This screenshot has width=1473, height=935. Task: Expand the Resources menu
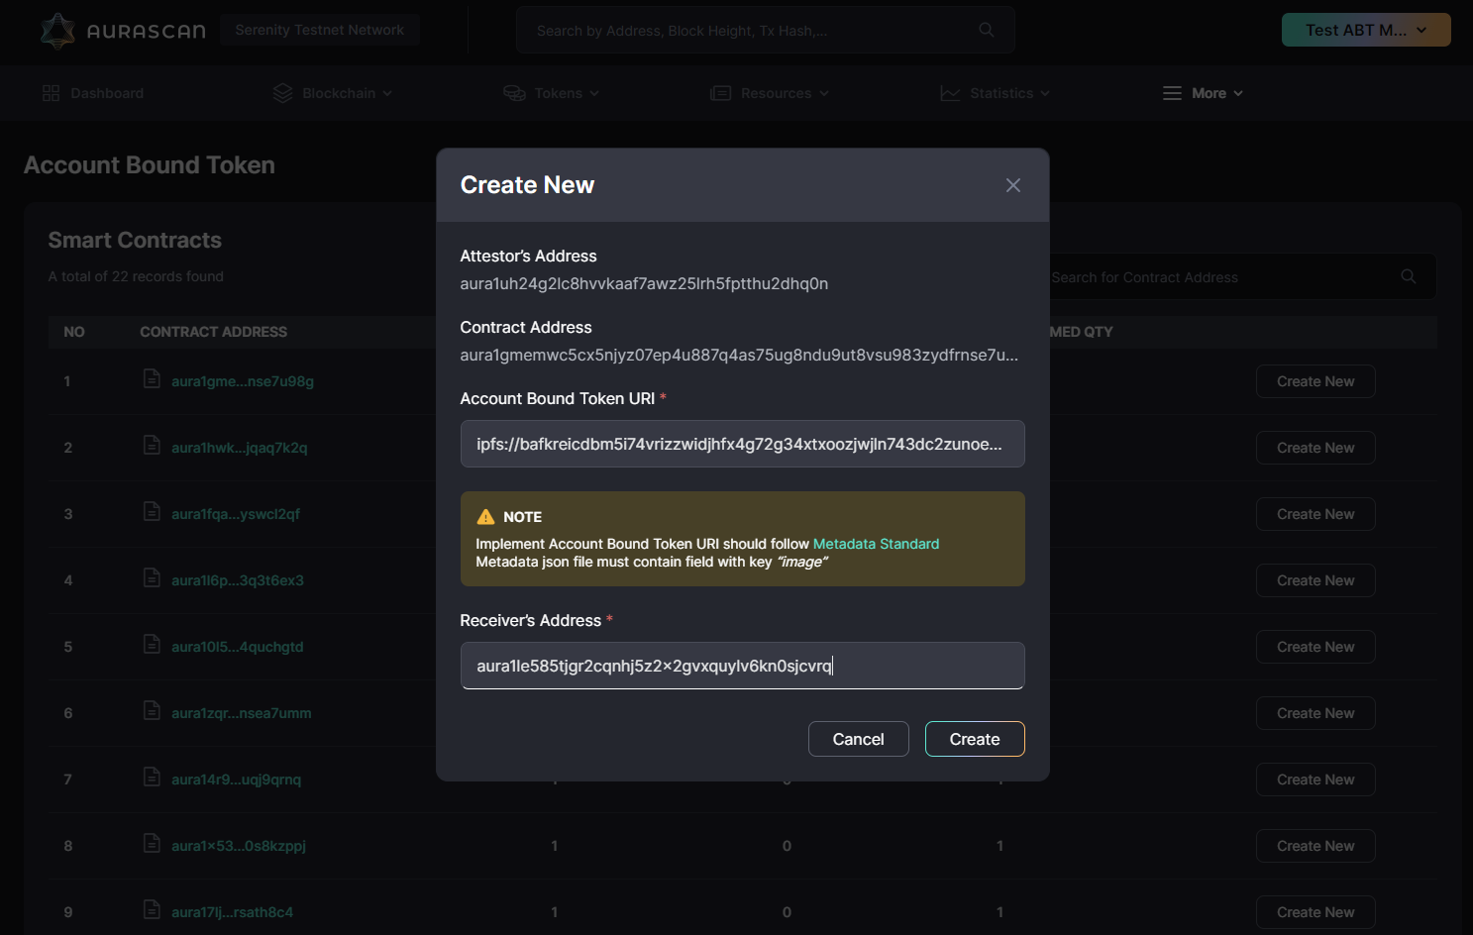[x=770, y=93]
